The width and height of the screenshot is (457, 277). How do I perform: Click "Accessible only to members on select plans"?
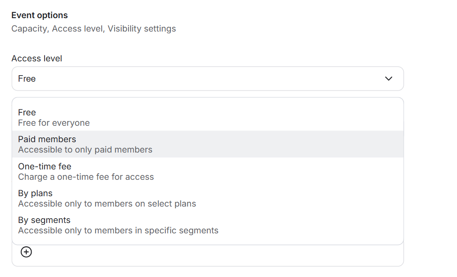107,204
